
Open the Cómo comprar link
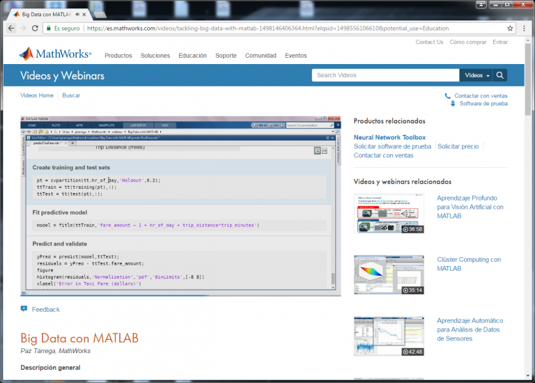[468, 42]
